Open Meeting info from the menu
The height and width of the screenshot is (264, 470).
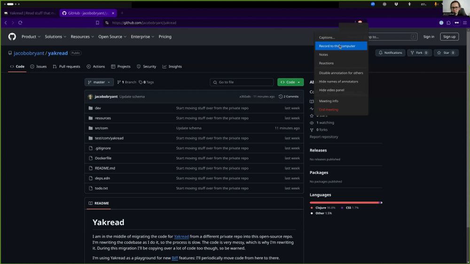coord(341,101)
